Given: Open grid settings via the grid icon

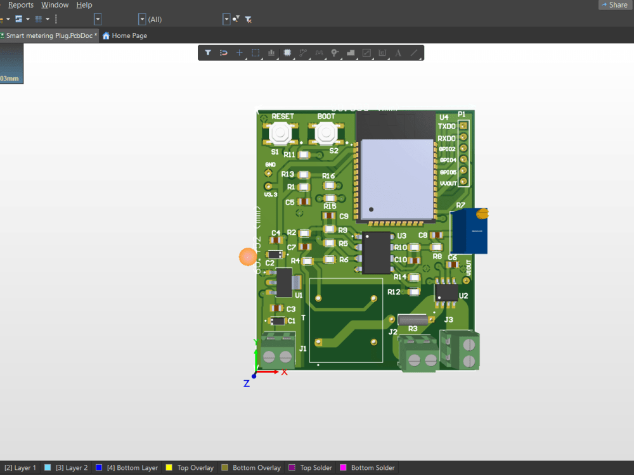Looking at the screenshot, I should click(39, 19).
